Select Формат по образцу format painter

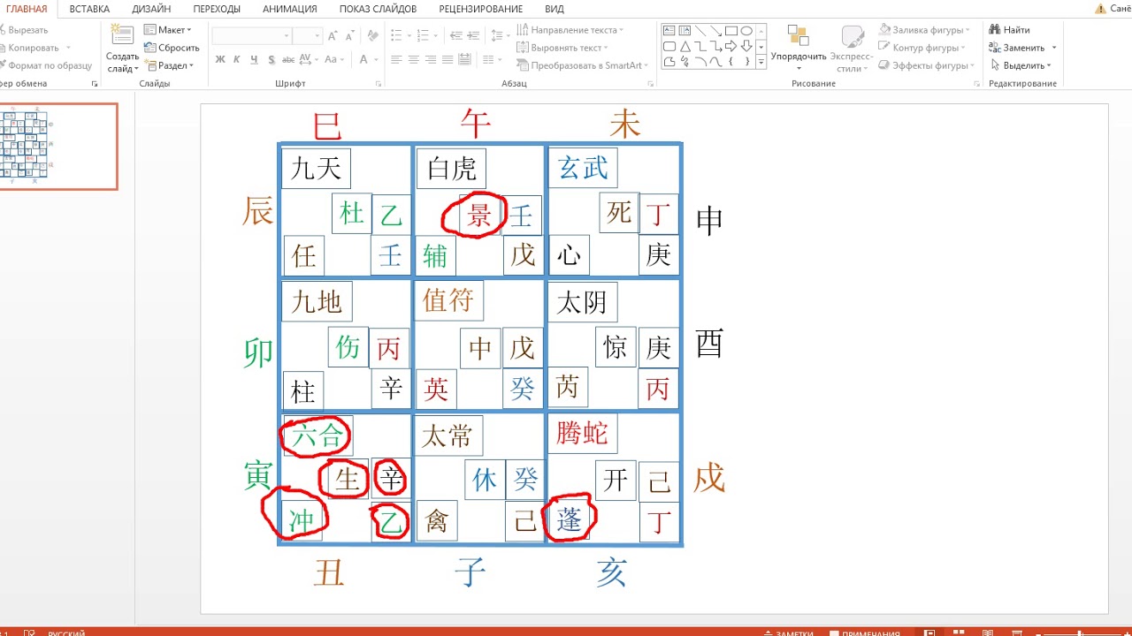click(44, 65)
